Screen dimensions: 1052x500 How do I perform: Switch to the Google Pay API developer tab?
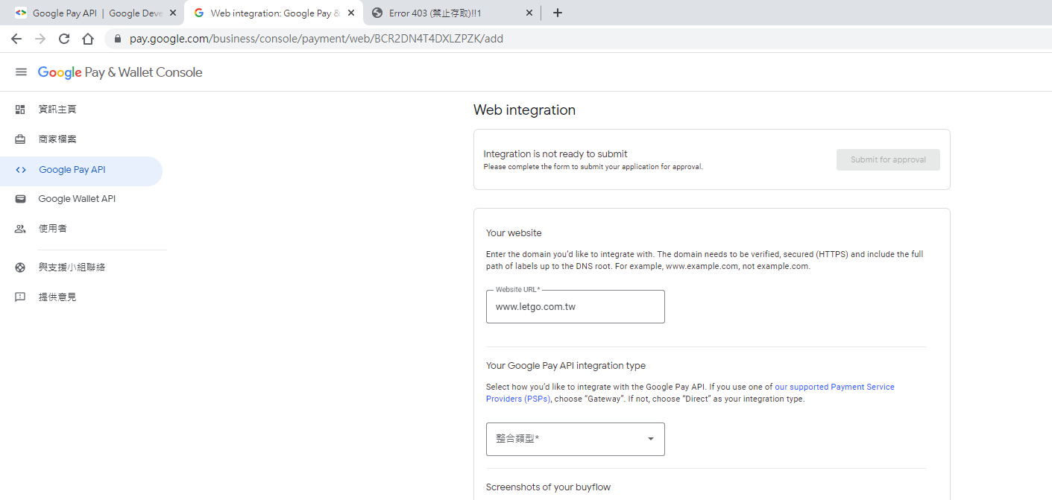tap(89, 13)
